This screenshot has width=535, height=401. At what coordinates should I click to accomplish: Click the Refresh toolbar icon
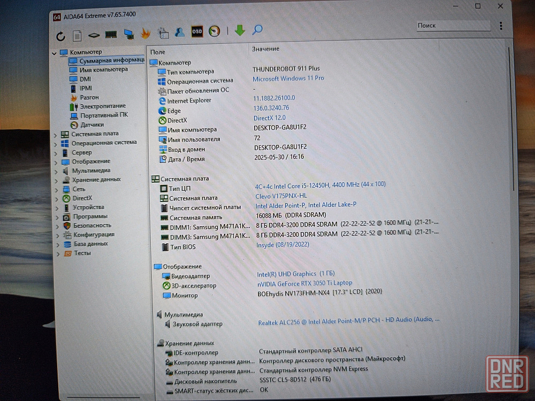[61, 36]
